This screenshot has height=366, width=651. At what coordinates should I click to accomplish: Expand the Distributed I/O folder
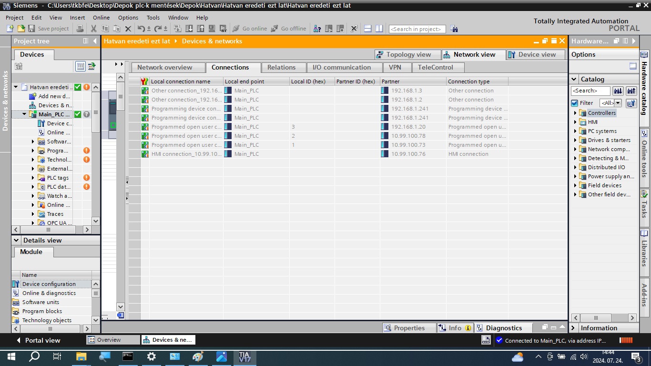pyautogui.click(x=576, y=167)
